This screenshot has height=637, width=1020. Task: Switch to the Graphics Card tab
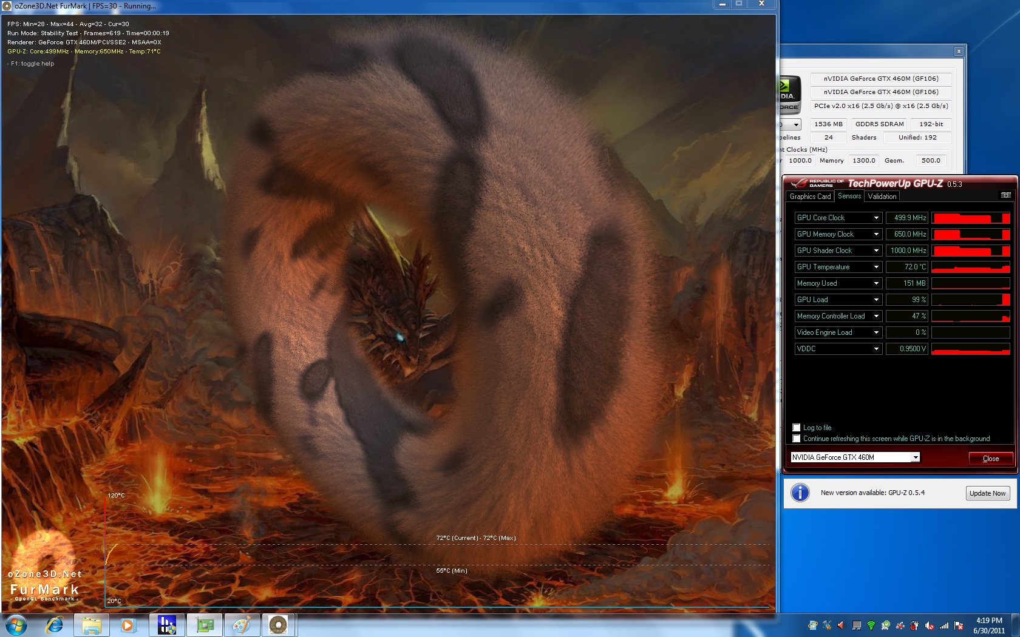[810, 196]
